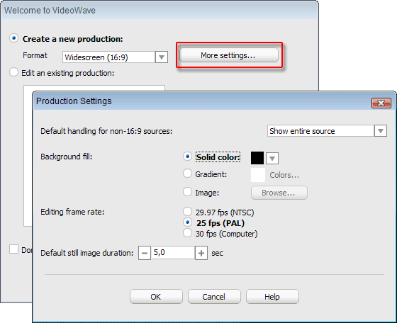The image size is (397, 323).
Task: Select the Create a new production radio button
Action: [x=13, y=38]
